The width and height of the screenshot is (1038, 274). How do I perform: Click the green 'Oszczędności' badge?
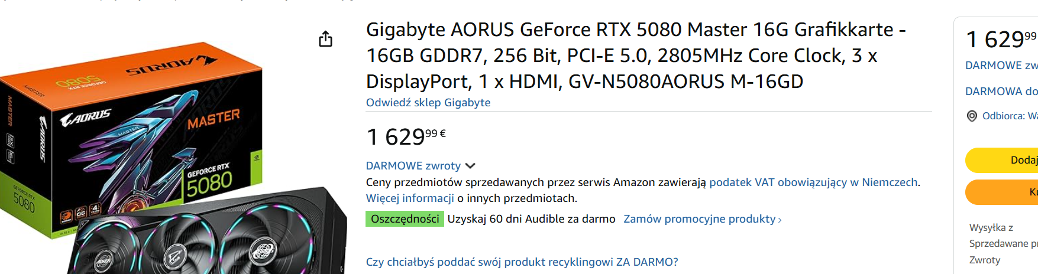click(405, 219)
